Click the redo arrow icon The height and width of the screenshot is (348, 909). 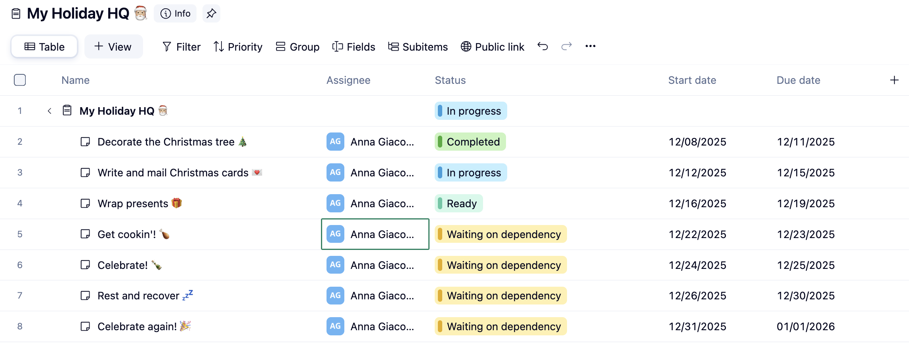(x=566, y=46)
